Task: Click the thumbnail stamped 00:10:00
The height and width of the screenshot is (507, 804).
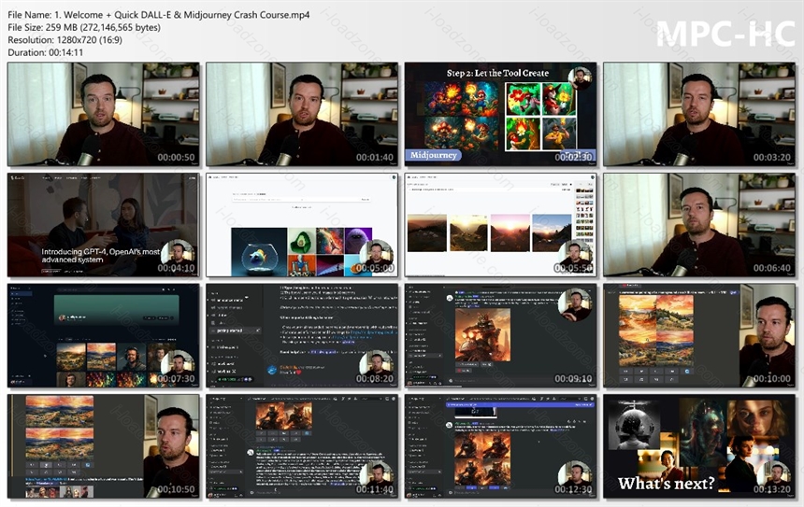Action: [699, 335]
